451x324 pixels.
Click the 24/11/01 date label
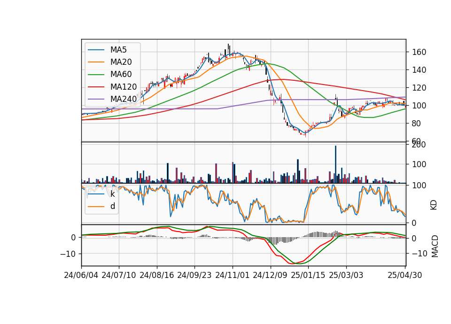click(x=232, y=275)
